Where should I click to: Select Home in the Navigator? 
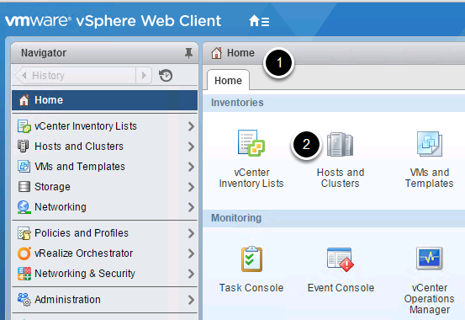[x=104, y=100]
